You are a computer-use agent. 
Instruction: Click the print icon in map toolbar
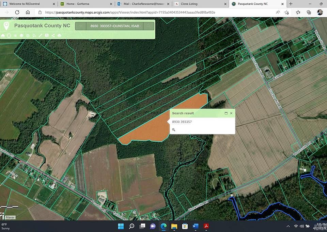[59, 35]
